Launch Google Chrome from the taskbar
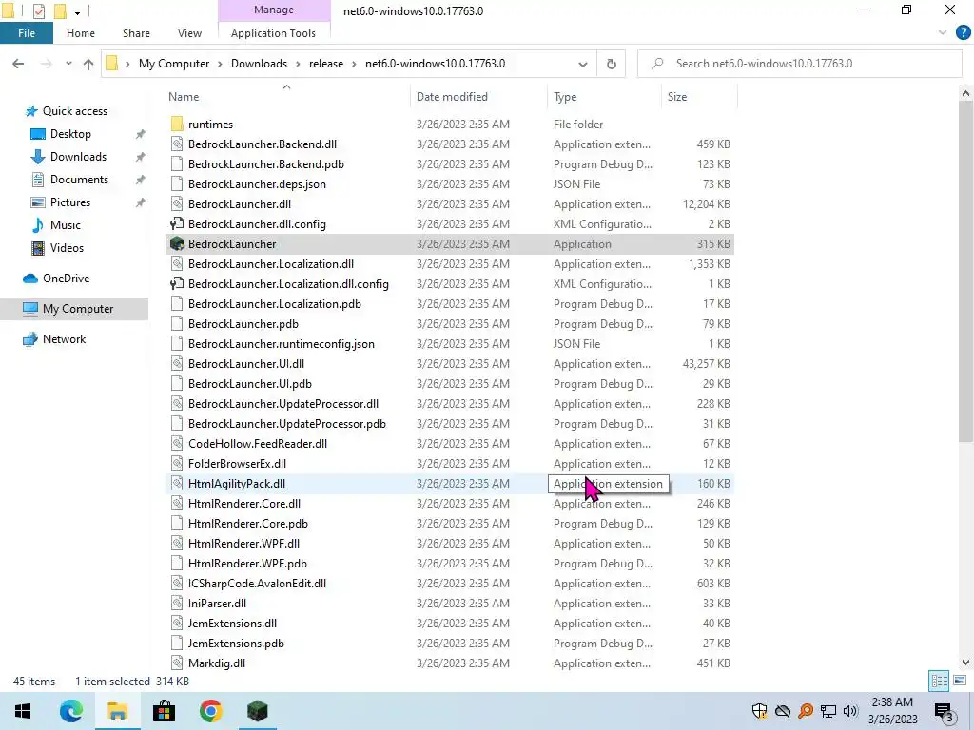Screen dimensions: 974x730 point(210,711)
